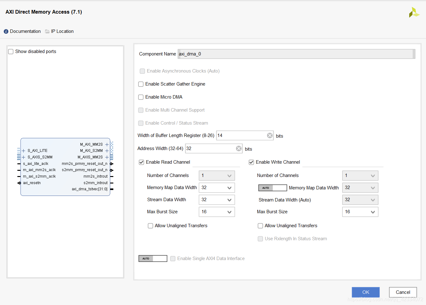Uncheck Enable Write Channel
Viewport: 426px width, 305px height.
coord(252,162)
